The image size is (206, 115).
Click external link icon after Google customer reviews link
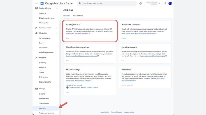tap(98, 56)
